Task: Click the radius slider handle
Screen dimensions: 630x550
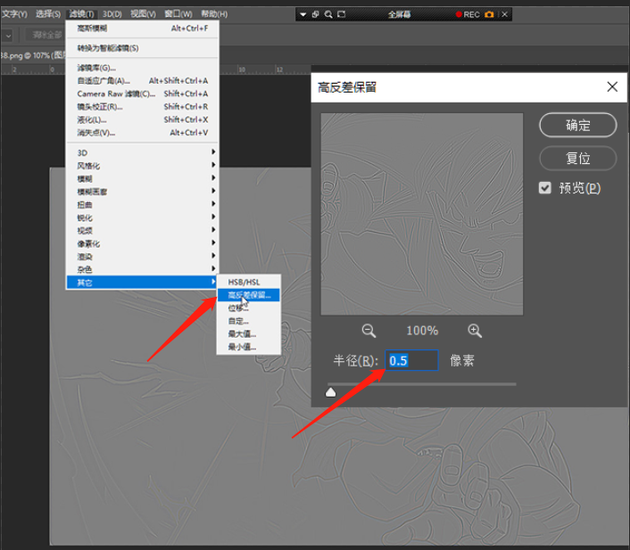Action: 330,392
